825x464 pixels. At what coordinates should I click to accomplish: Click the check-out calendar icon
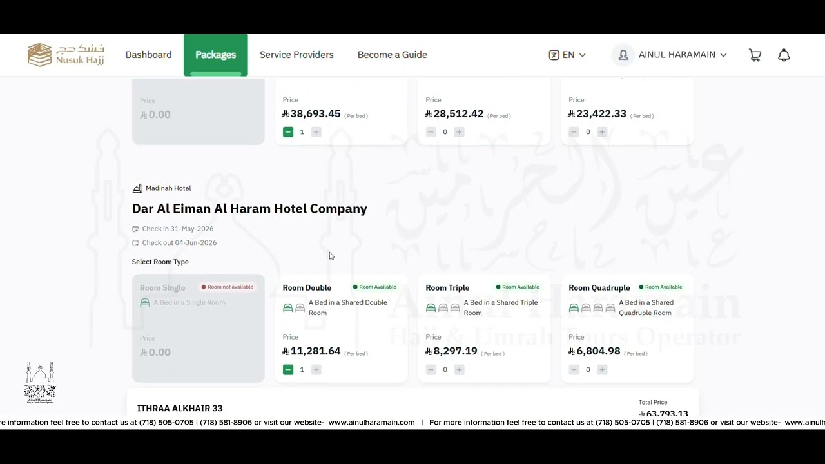tap(135, 243)
